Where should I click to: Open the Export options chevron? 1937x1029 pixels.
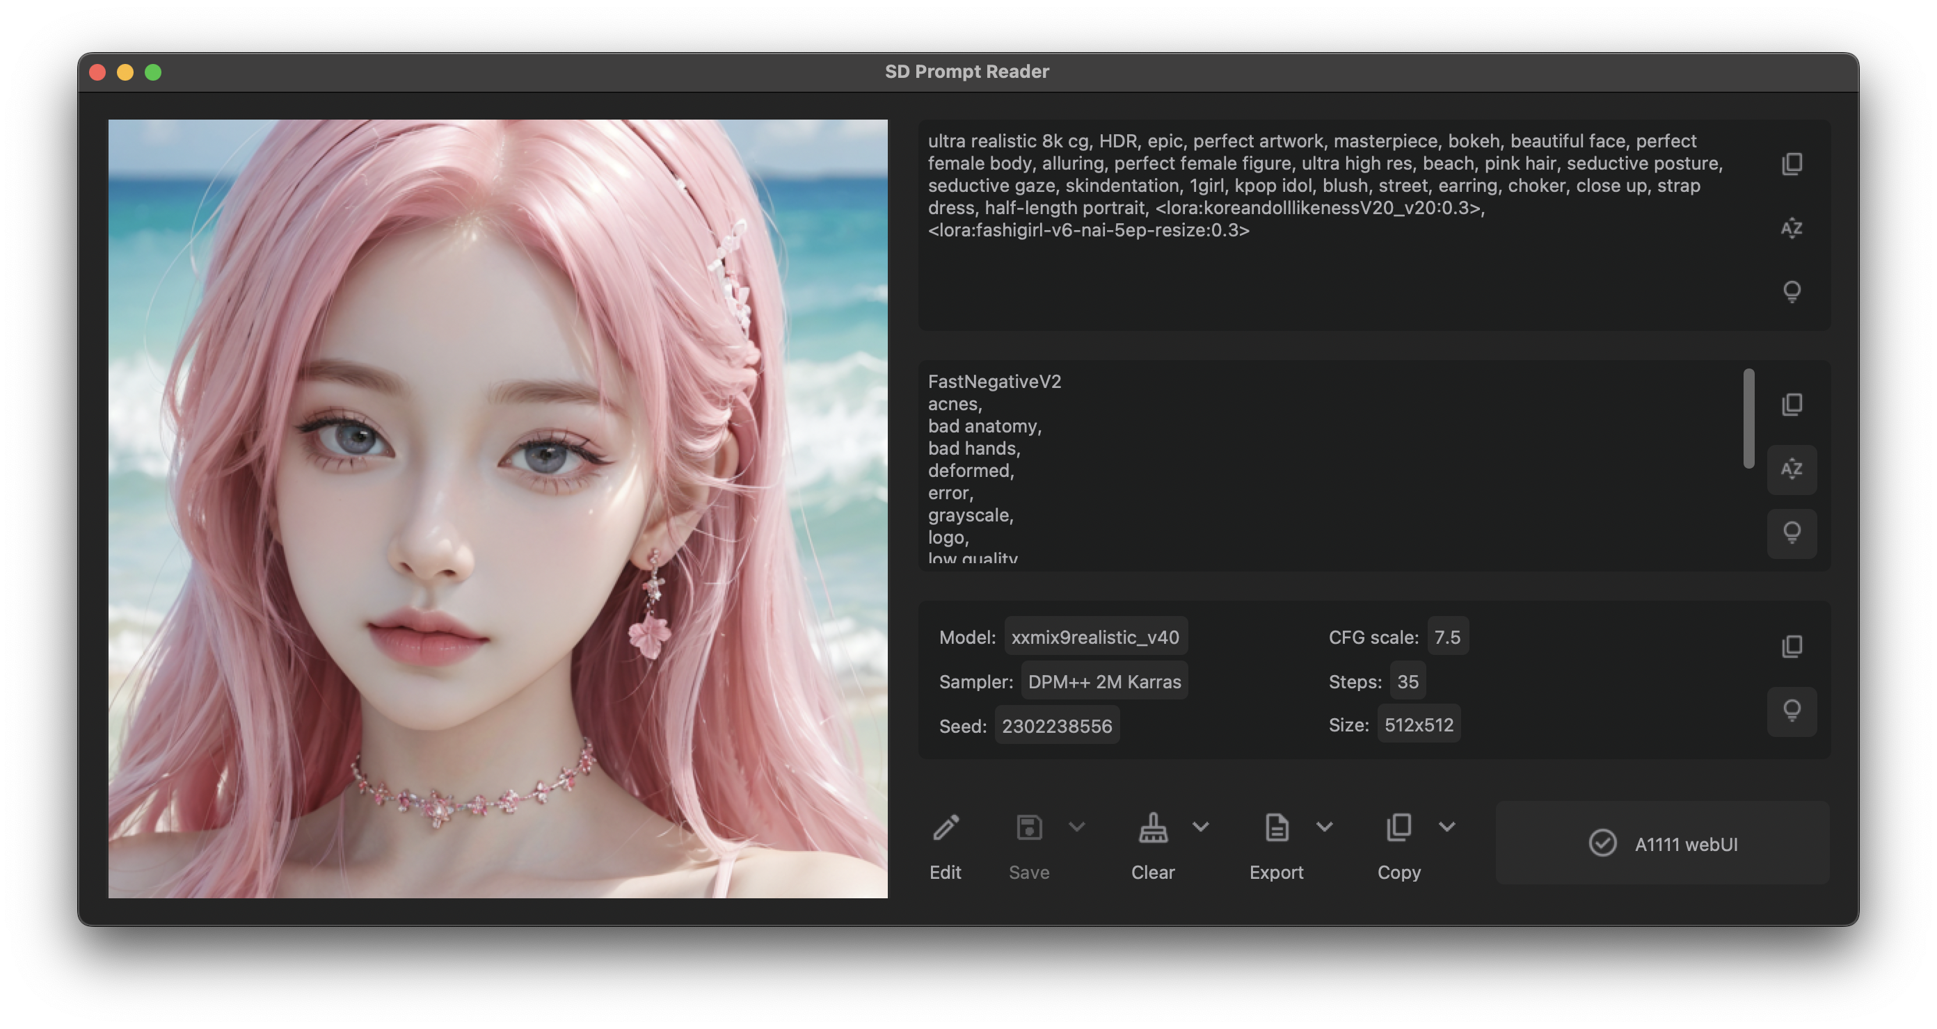coord(1324,827)
